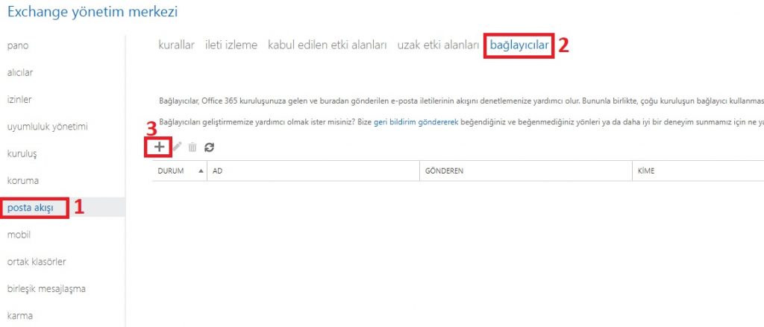Sort by the DURUM column arrow
The height and width of the screenshot is (327, 764).
pyautogui.click(x=201, y=171)
